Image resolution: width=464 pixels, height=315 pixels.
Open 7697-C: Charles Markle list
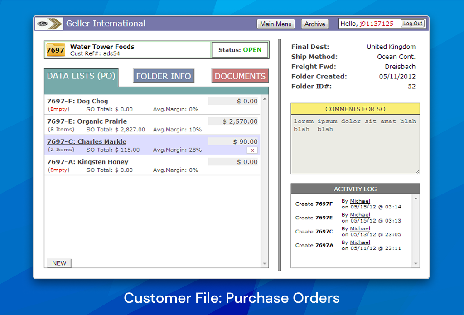(87, 141)
